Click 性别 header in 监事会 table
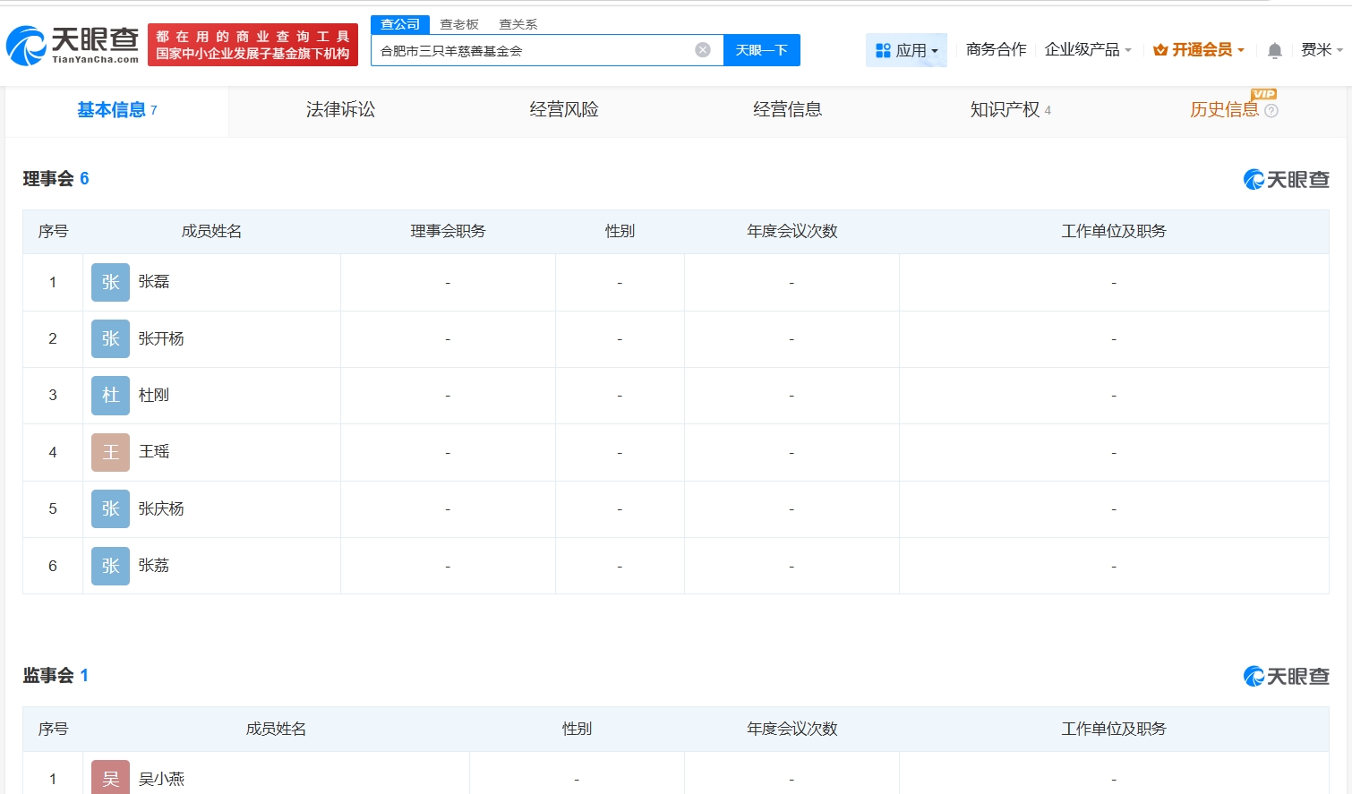Image resolution: width=1352 pixels, height=794 pixels. click(577, 730)
